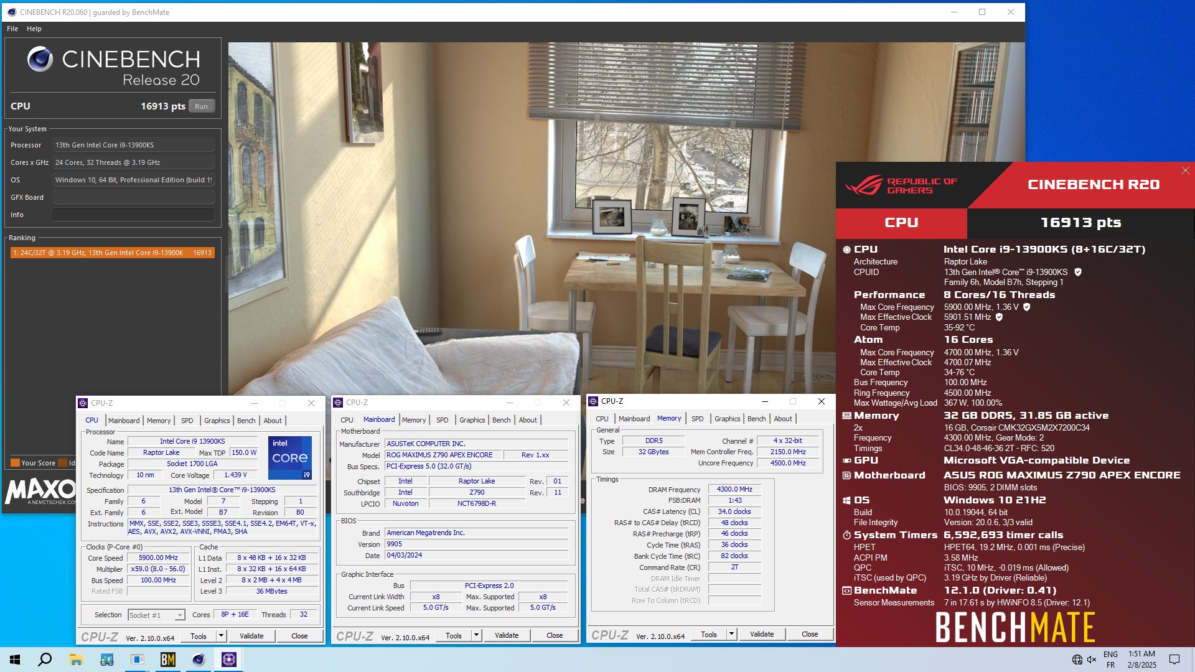Open CPU tab in third CPU-Z

(x=602, y=419)
